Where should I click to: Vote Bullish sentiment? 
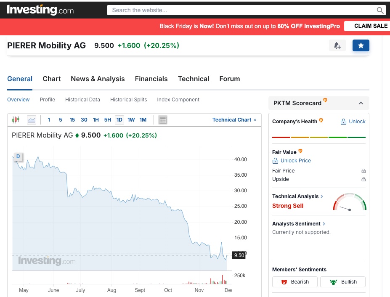point(343,282)
